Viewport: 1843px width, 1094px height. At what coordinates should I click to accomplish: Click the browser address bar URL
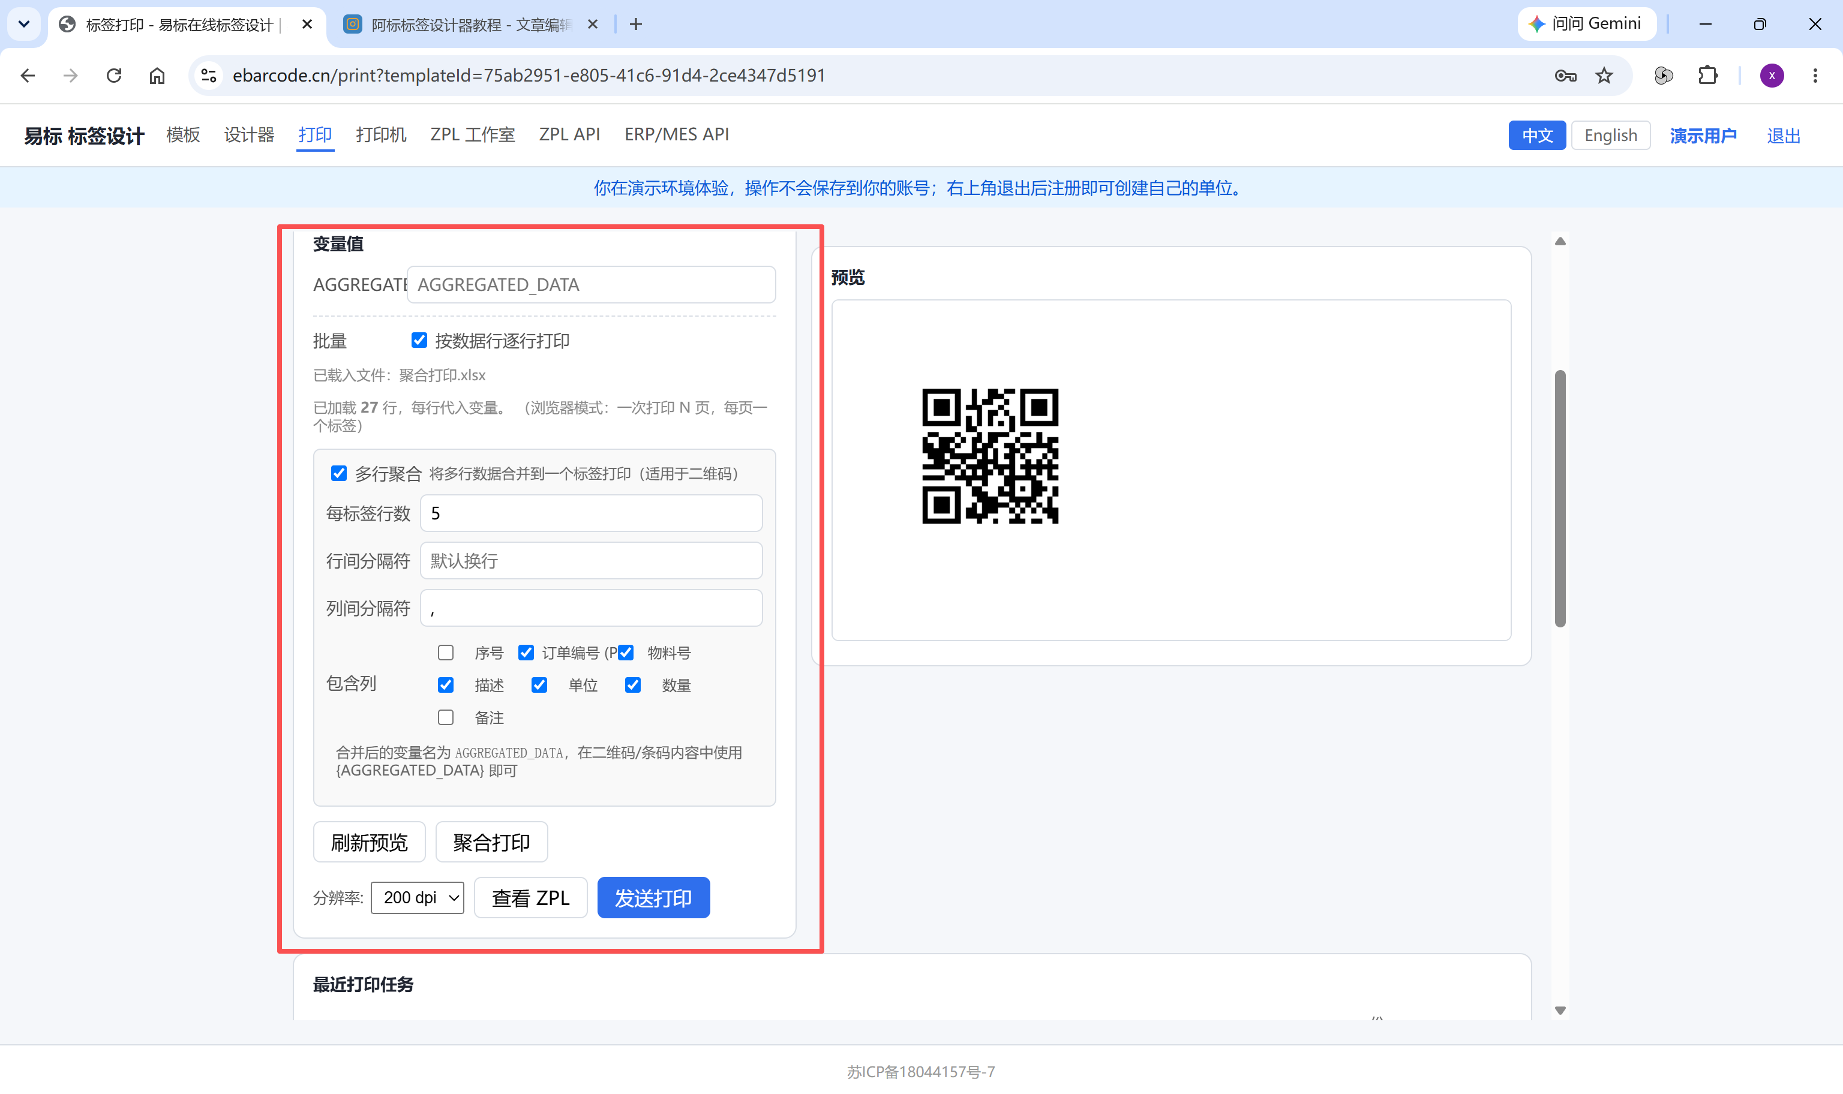tap(529, 75)
